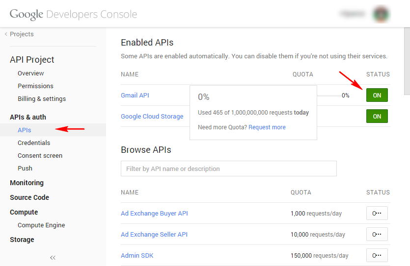
Task: Open the Admin SDK link
Action: 137,256
